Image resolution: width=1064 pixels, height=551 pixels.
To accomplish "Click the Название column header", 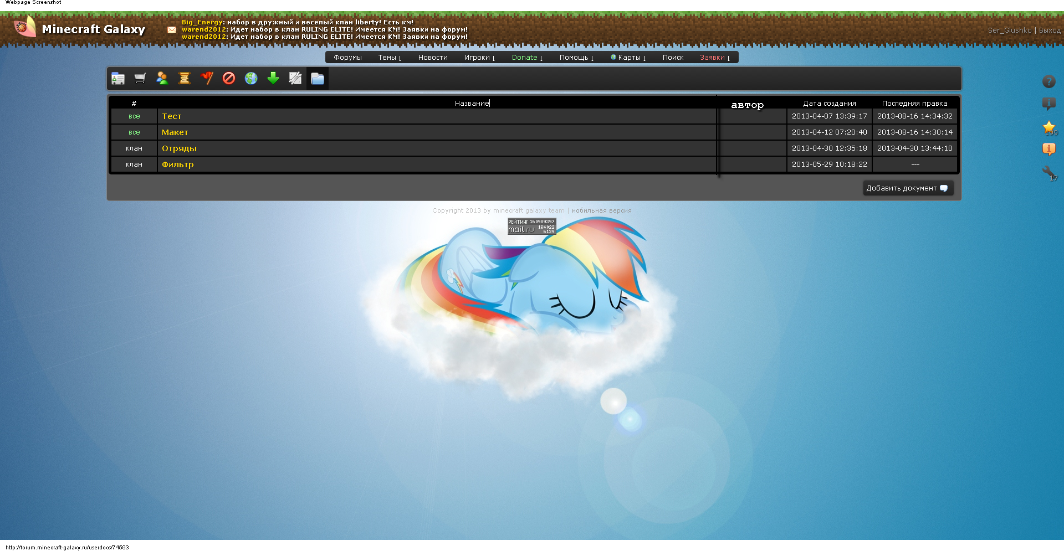I will pos(472,104).
